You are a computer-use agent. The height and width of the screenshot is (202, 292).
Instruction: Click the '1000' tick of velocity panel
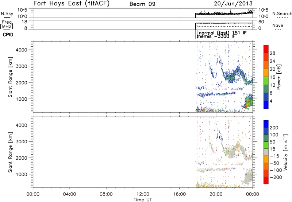point(22,174)
